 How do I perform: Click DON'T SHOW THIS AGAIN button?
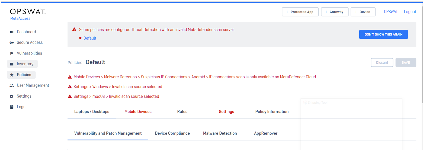pyautogui.click(x=383, y=34)
